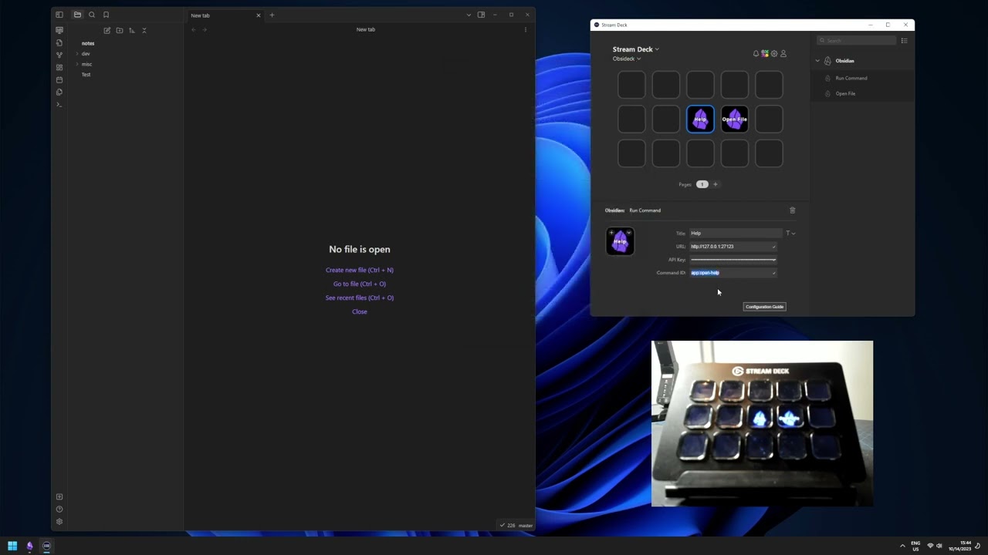Click the Go to file link
The width and height of the screenshot is (988, 555).
tap(360, 284)
